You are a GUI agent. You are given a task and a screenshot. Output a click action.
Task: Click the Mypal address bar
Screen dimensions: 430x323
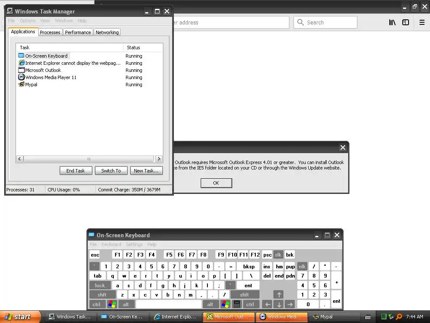point(231,22)
